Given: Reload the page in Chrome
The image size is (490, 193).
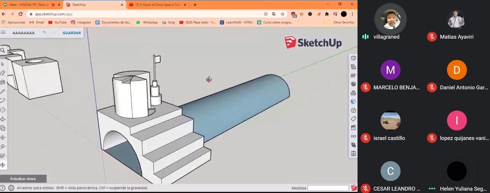Looking at the screenshot, I should coord(20,14).
